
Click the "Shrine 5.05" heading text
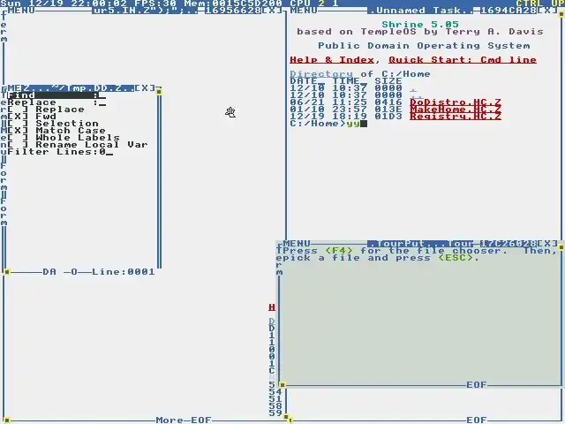point(420,25)
